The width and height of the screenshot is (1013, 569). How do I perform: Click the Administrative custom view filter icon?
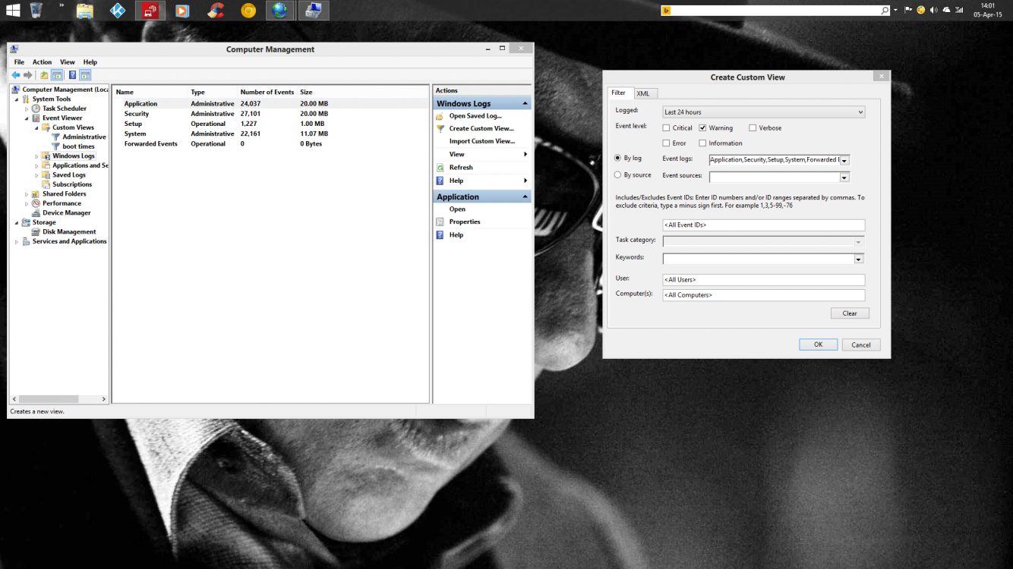[x=55, y=137]
